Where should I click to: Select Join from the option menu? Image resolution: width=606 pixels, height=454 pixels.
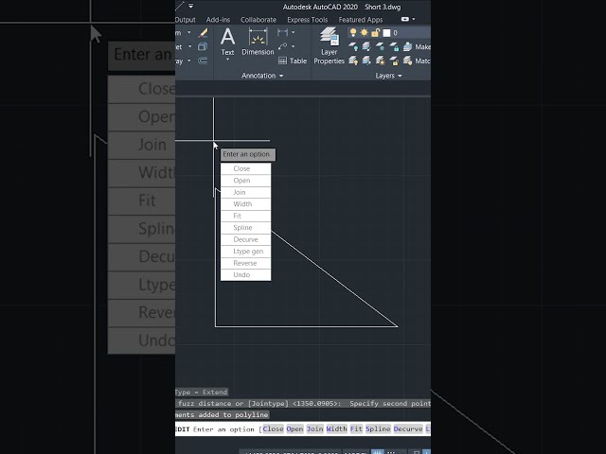(246, 192)
